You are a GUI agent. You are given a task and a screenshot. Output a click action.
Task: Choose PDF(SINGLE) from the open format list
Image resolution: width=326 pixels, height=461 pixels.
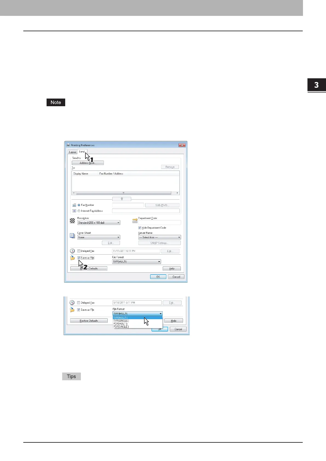138,327
